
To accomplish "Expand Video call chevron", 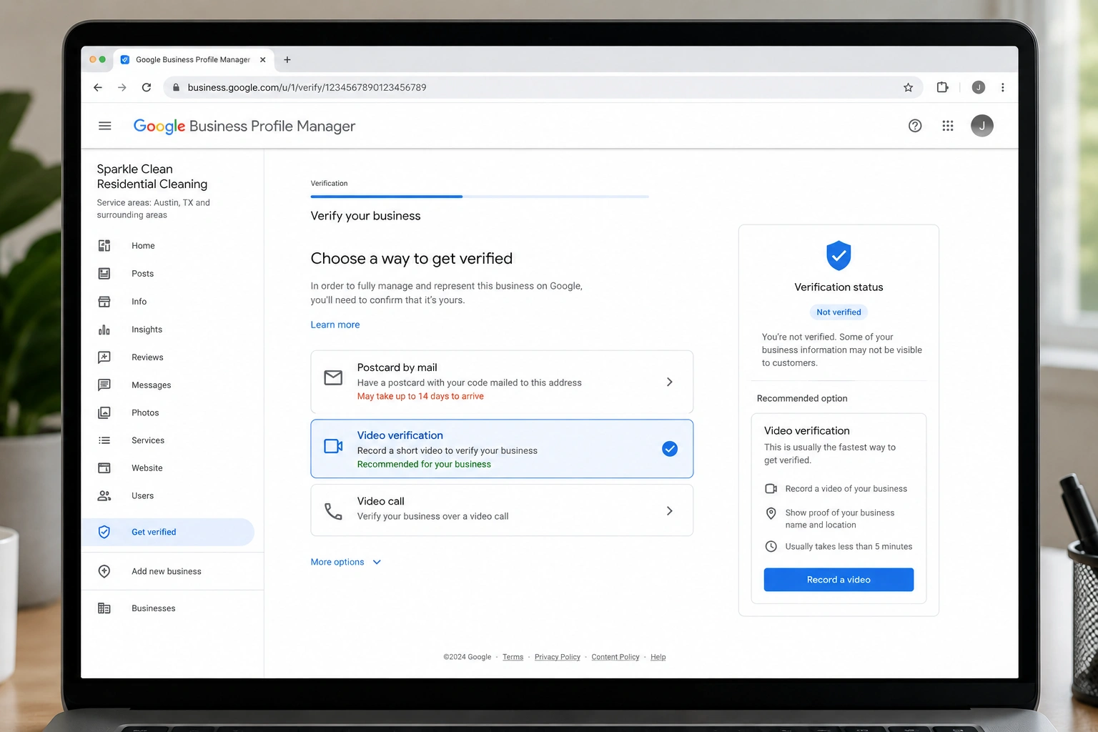I will tap(670, 511).
